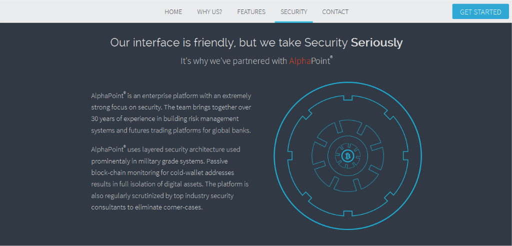Click the red Alpha text in the subtitle

coord(299,61)
